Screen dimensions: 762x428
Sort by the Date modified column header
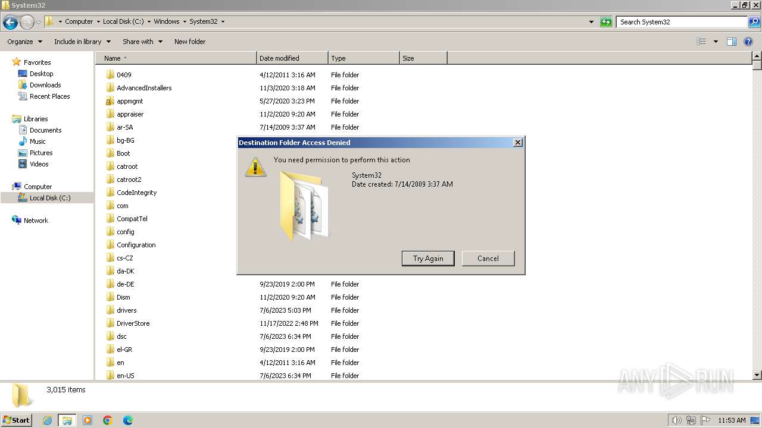pyautogui.click(x=292, y=58)
